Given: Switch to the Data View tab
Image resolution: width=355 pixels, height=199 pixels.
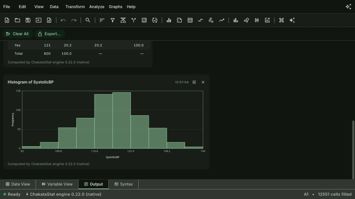Looking at the screenshot, I should click(x=18, y=184).
